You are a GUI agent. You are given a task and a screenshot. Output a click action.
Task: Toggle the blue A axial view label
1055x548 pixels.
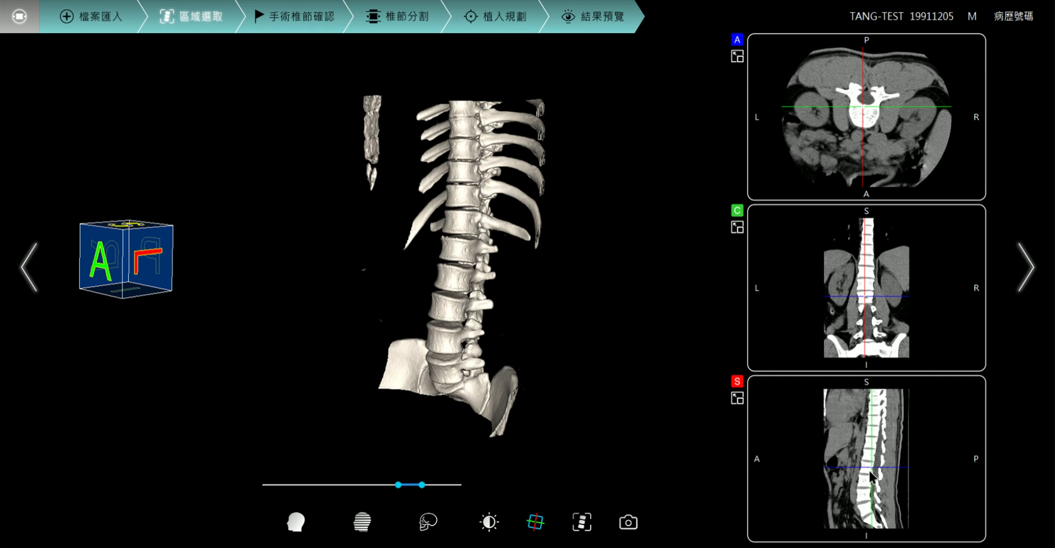[x=737, y=40]
